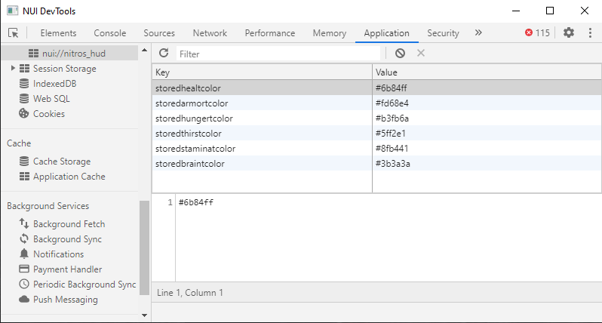
Task: Open Payment Handler service
Action: (68, 269)
